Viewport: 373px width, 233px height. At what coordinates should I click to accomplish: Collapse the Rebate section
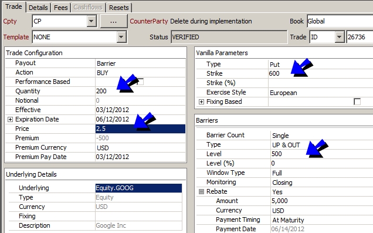pos(201,191)
